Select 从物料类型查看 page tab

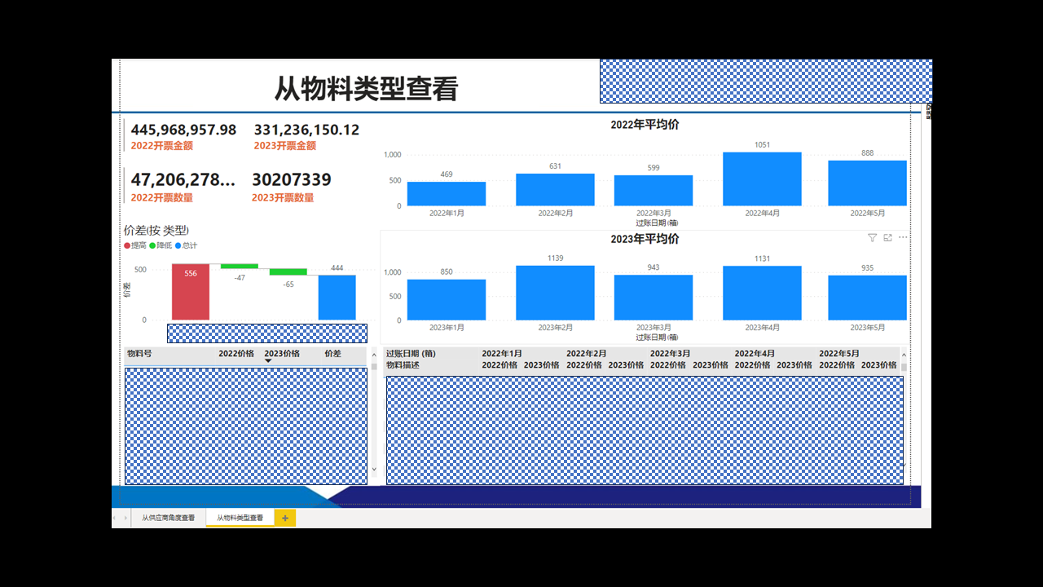240,518
